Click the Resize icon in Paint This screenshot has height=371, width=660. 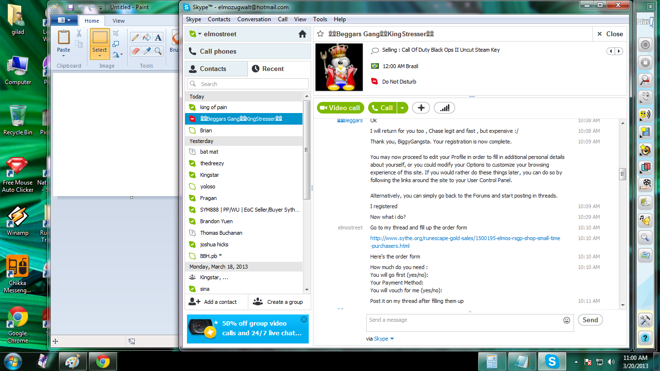pos(116,43)
